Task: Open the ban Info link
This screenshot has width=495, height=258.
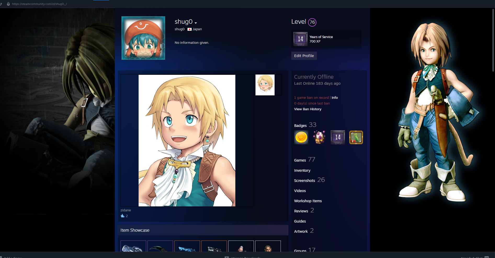Action: pos(335,97)
